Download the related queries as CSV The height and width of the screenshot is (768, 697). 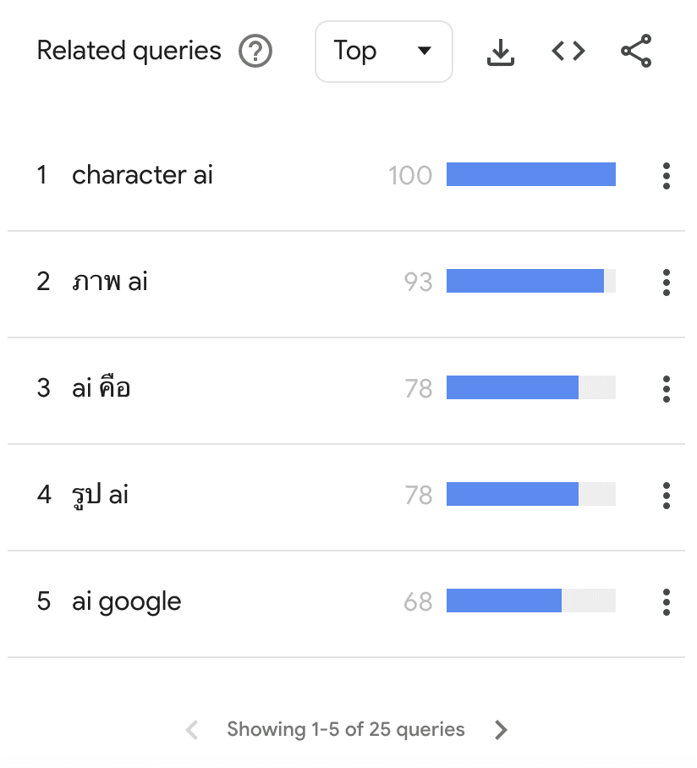(501, 52)
